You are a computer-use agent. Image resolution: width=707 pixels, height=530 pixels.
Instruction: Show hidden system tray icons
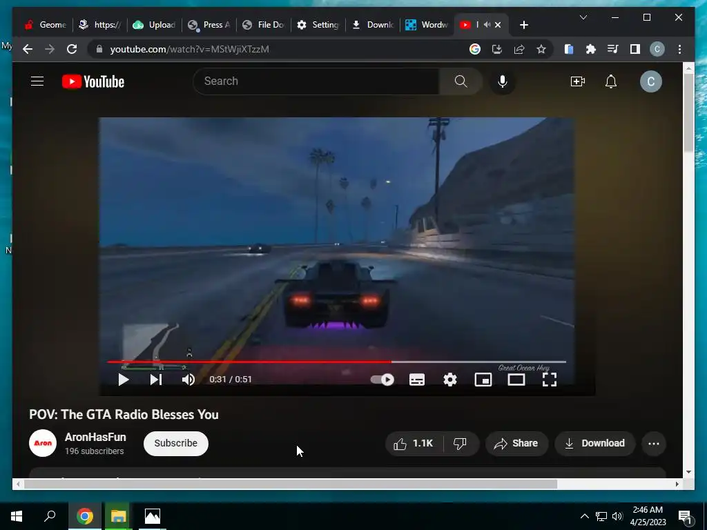[584, 516]
